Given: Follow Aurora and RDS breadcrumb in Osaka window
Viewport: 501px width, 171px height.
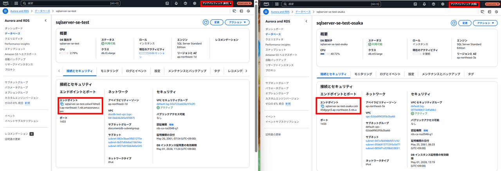Looking at the screenshot, I should 281,12.
